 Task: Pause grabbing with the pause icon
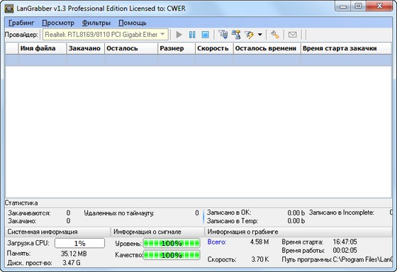pos(192,35)
